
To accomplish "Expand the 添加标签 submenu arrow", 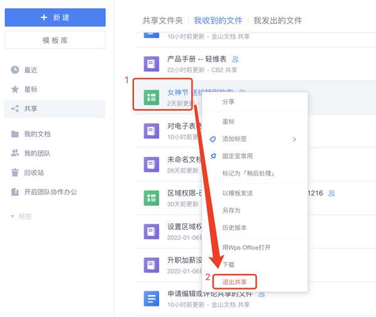I will [295, 139].
